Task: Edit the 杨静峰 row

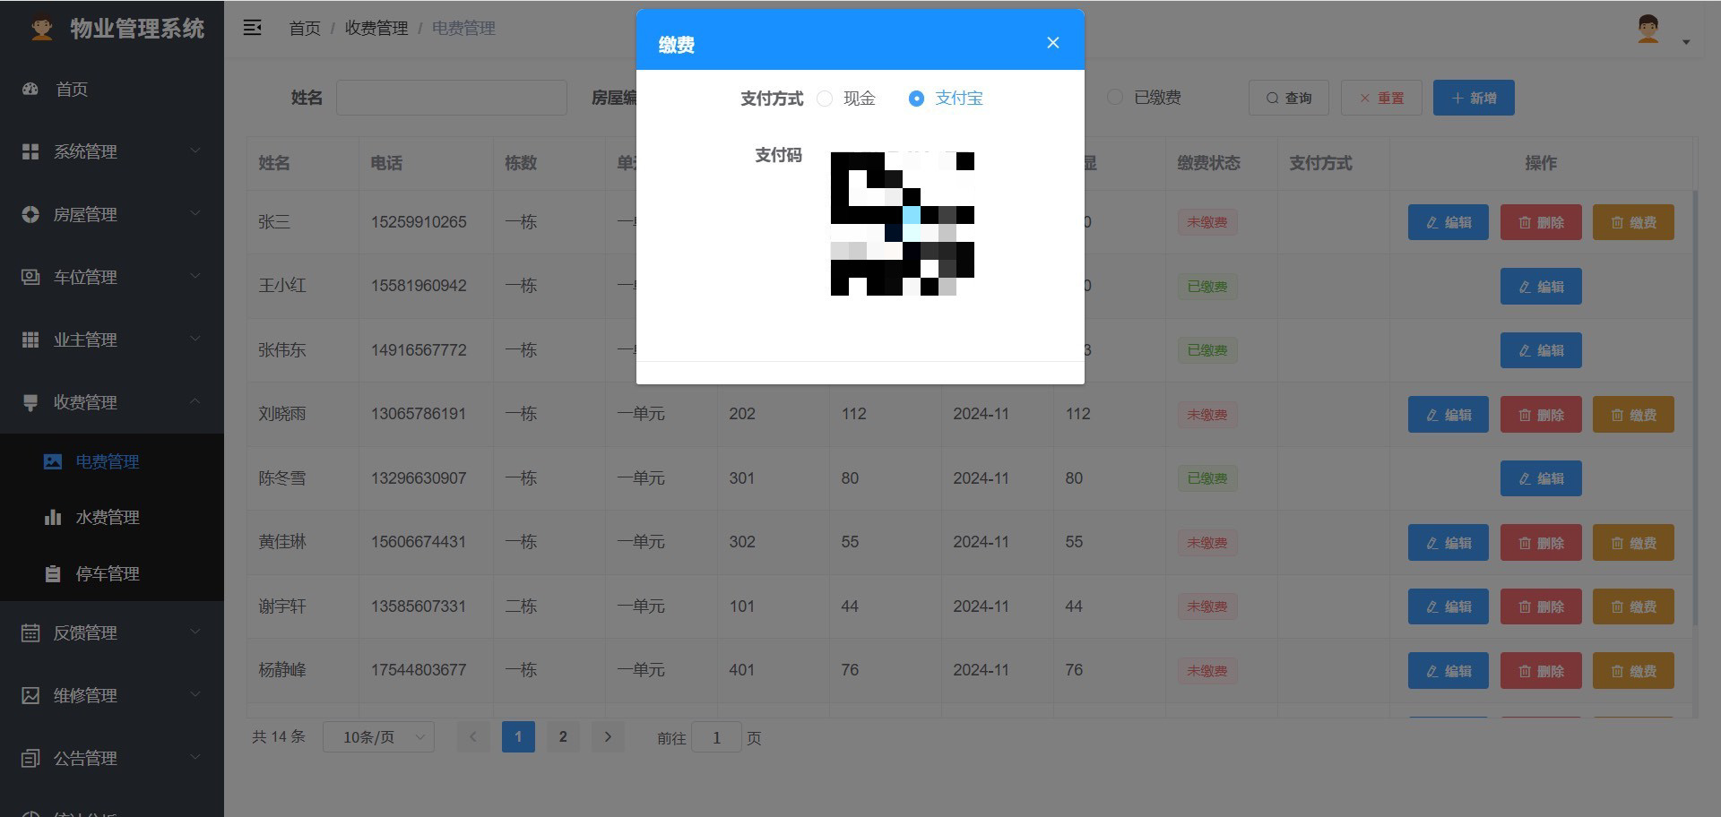Action: (x=1449, y=671)
